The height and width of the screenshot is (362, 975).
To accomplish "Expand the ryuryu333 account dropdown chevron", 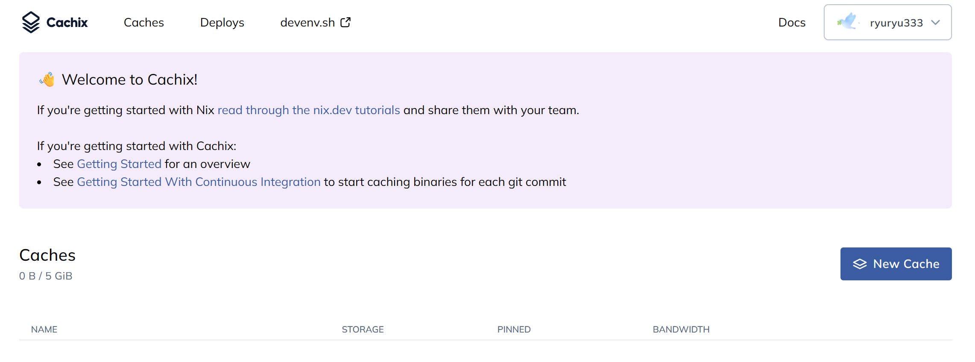I will click(x=936, y=23).
